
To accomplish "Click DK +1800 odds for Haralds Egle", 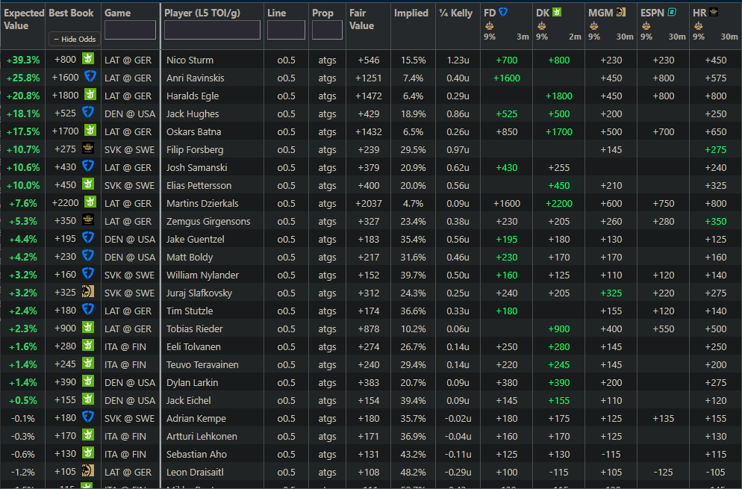I will tap(559, 96).
